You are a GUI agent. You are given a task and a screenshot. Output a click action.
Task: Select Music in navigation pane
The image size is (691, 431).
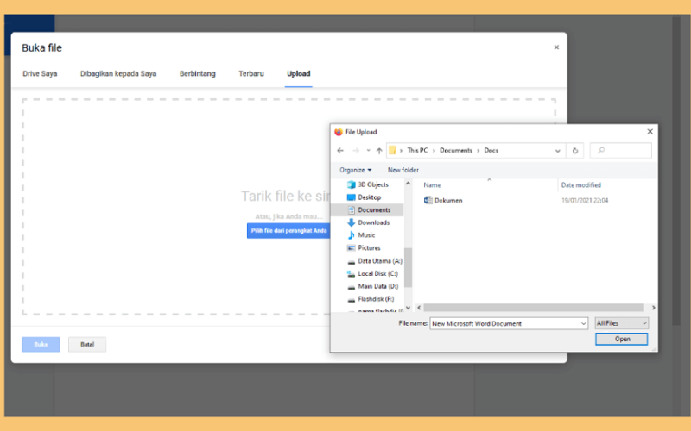click(366, 235)
